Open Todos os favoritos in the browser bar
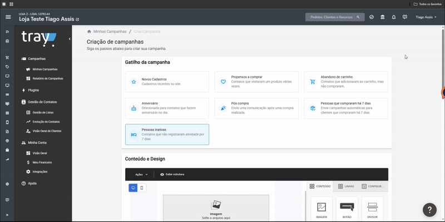Viewport: 445px width, 222px height. 428,4
